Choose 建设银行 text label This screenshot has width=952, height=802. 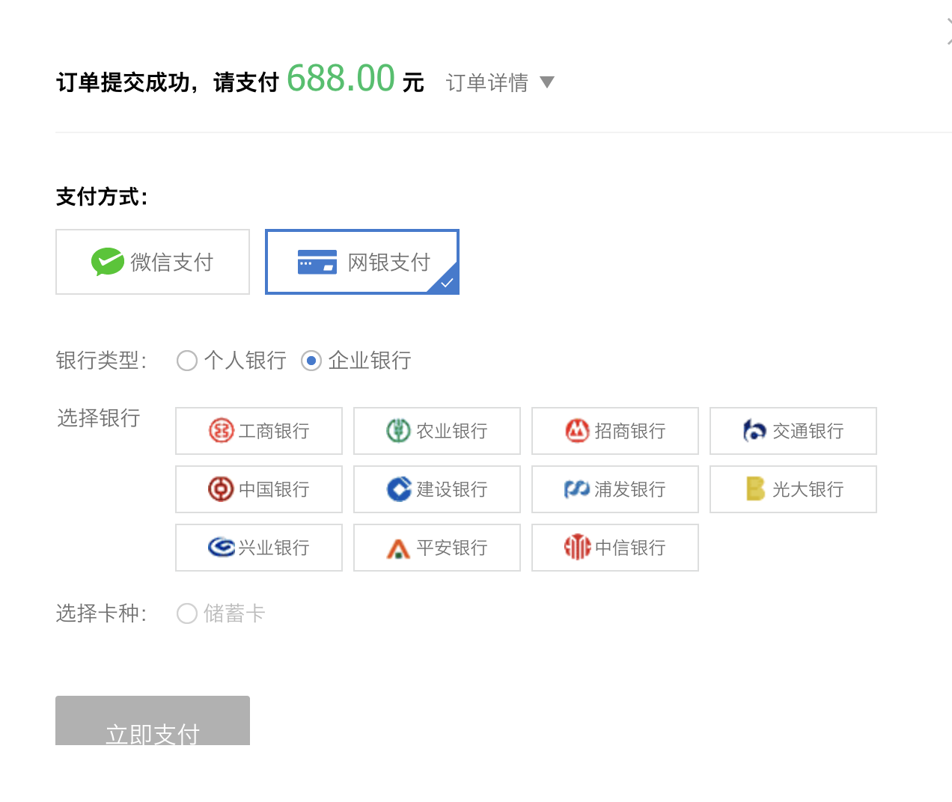[x=452, y=489]
